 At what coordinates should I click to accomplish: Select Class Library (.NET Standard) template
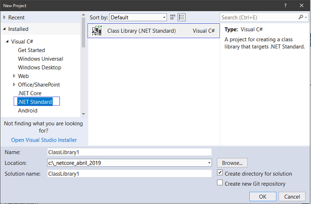point(154,30)
